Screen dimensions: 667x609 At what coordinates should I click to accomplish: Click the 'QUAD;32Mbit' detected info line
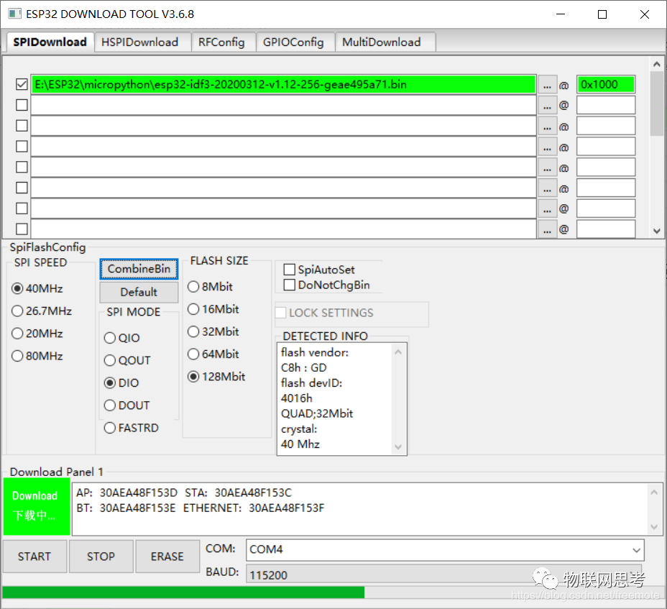pos(317,413)
